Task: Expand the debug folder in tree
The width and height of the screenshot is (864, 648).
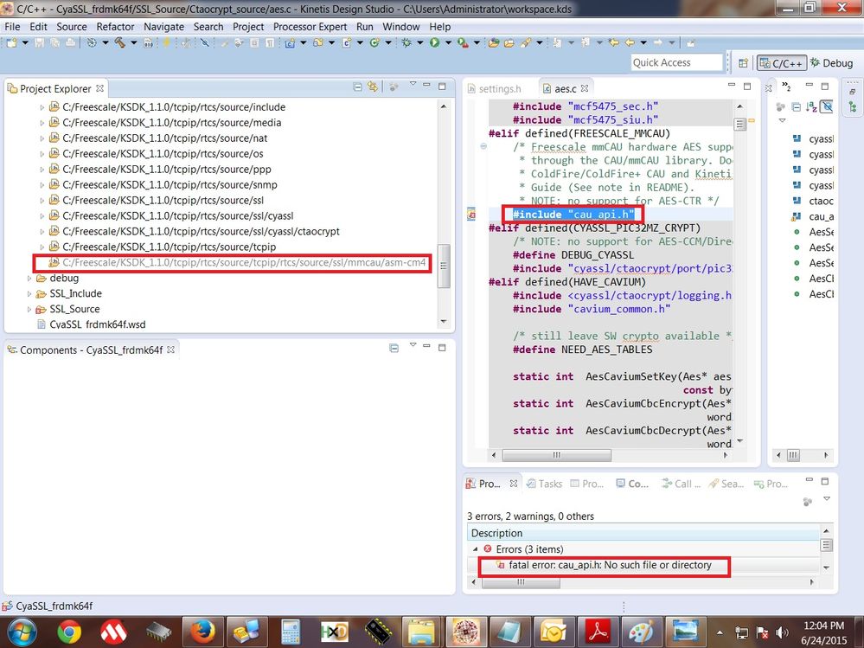Action: 29,279
